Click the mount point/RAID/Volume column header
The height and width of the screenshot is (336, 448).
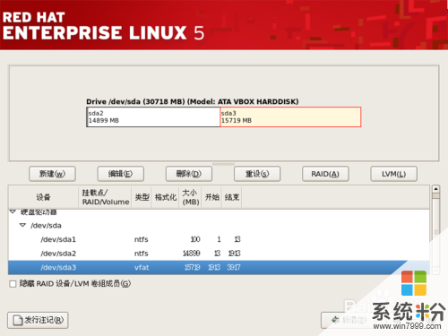pyautogui.click(x=105, y=197)
